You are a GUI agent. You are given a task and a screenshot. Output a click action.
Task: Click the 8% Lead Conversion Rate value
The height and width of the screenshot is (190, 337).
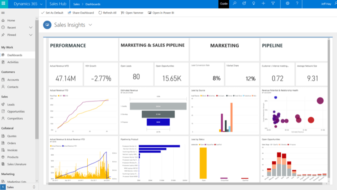click(216, 79)
